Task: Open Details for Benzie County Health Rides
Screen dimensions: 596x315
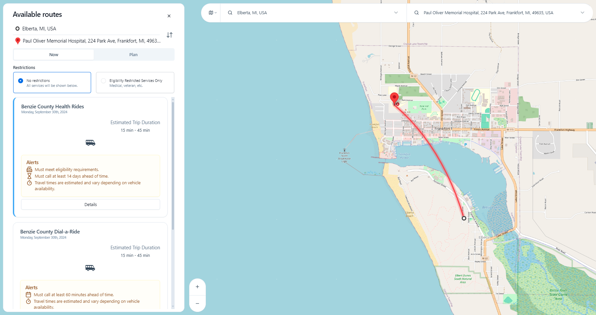Action: pyautogui.click(x=90, y=204)
